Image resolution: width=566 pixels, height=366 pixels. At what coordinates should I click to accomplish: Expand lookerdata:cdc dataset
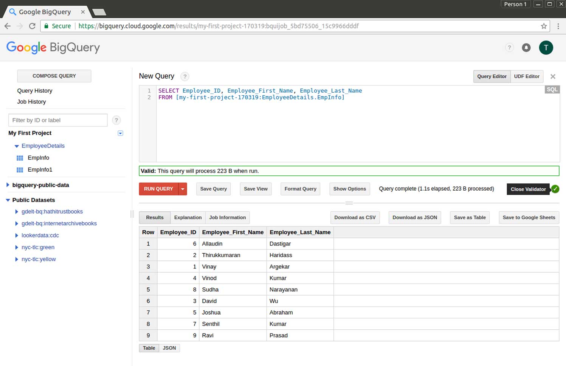[17, 236]
